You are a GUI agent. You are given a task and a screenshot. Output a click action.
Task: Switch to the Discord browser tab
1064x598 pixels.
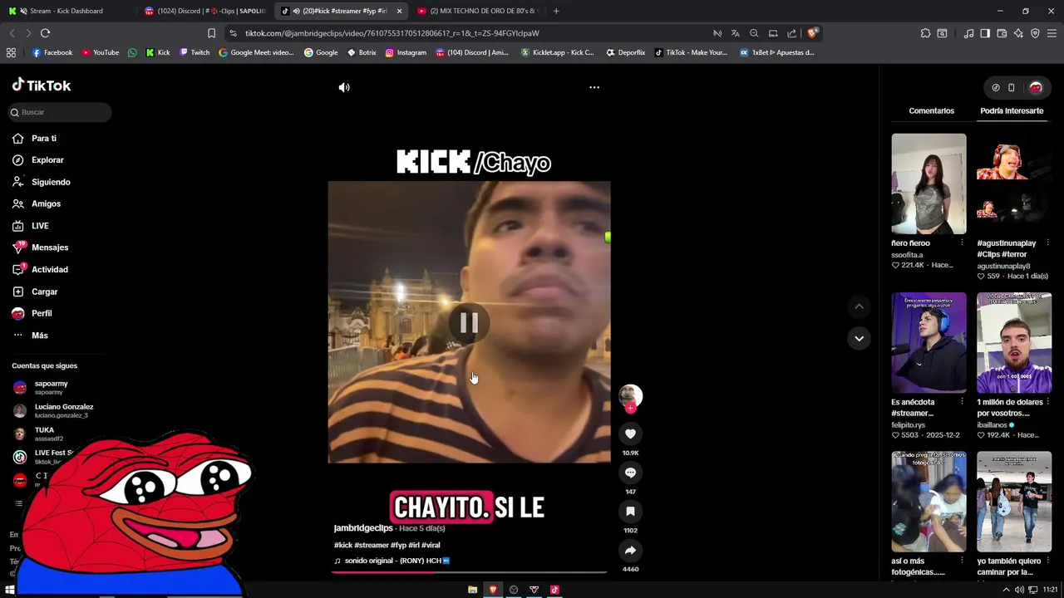[x=204, y=11]
